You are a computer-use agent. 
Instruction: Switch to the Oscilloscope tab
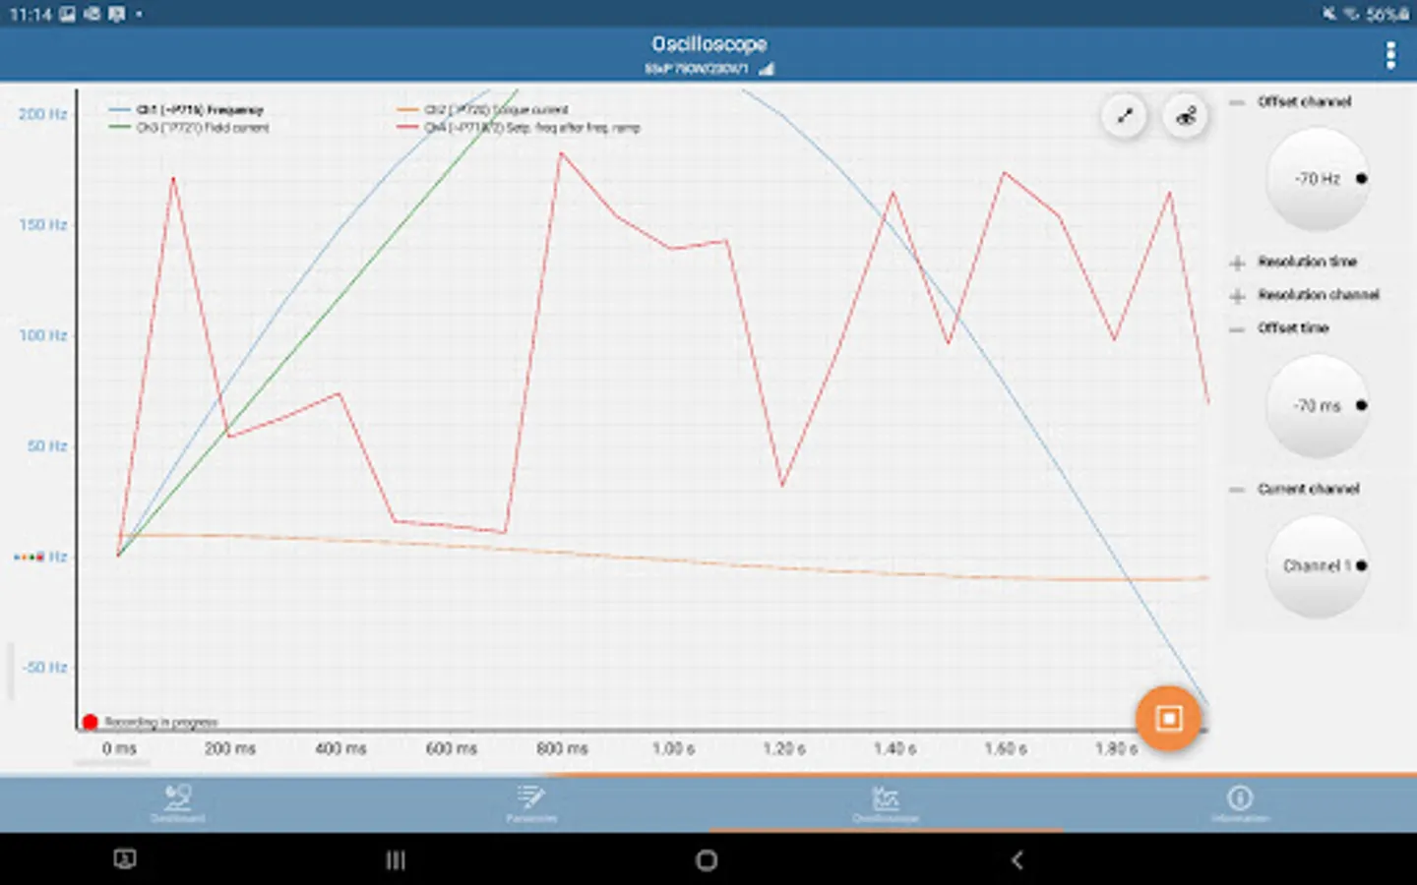[x=886, y=803]
